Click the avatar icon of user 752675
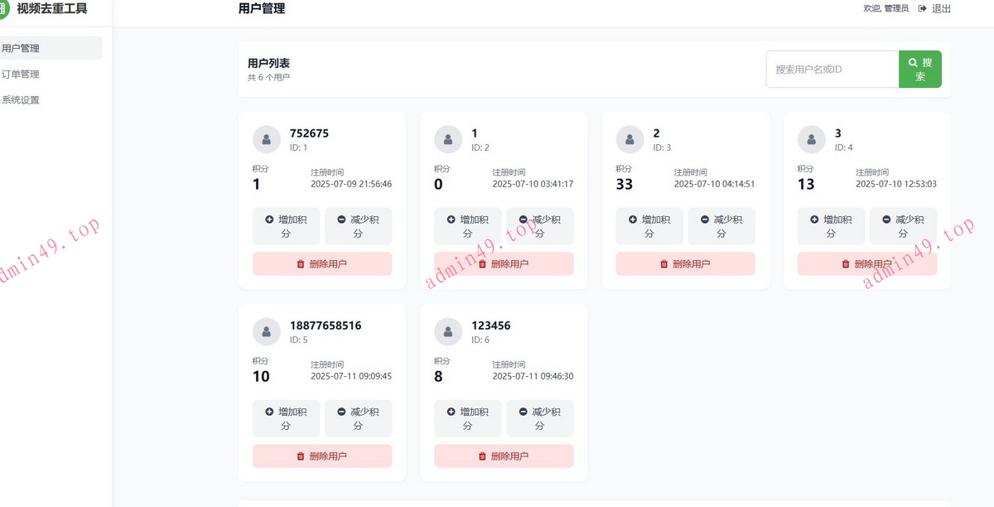The width and height of the screenshot is (994, 507). click(x=266, y=139)
